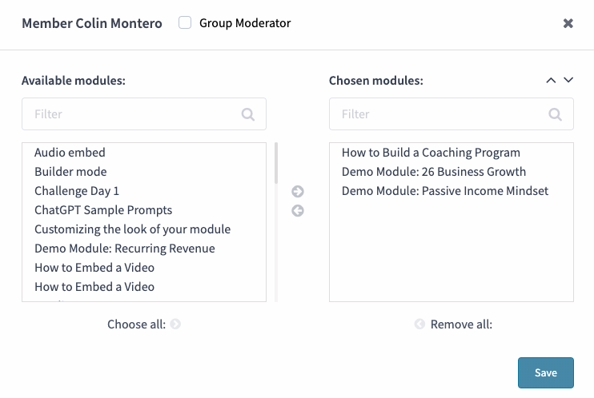Focus the Available modules filter field
Viewport: 594px width, 398px height.
point(132,114)
